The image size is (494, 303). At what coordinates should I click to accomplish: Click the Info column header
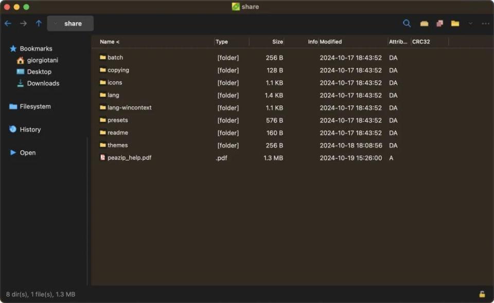click(x=313, y=42)
